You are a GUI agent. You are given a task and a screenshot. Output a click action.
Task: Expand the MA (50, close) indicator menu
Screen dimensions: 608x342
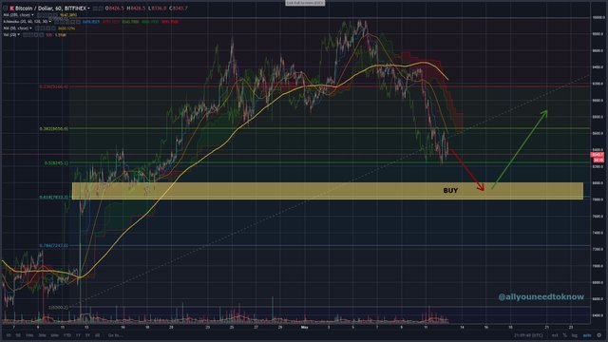(x=31, y=28)
